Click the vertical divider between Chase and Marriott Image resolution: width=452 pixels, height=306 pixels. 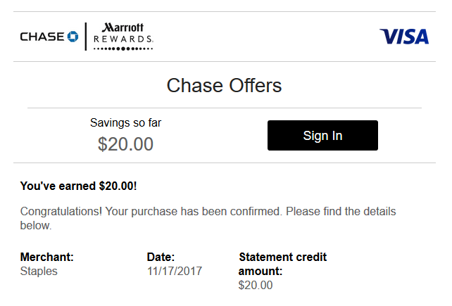pyautogui.click(x=86, y=37)
